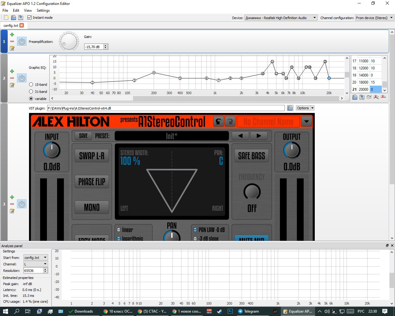Open Start from config.txt dropdown

click(36, 257)
